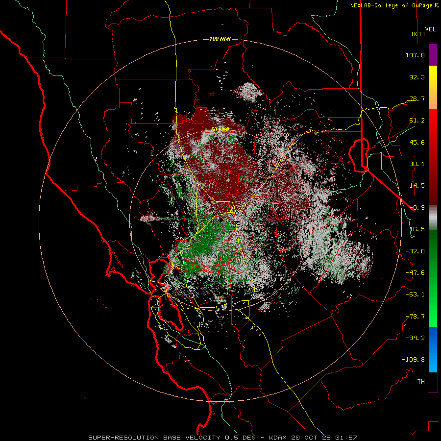
Task: Pick the red segment of the velocity scale
Action: click(433, 157)
